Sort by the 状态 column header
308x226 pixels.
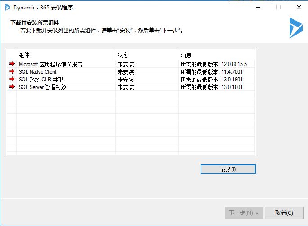tap(147, 55)
